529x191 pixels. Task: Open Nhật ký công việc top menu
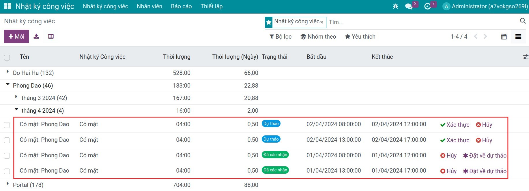[105, 6]
